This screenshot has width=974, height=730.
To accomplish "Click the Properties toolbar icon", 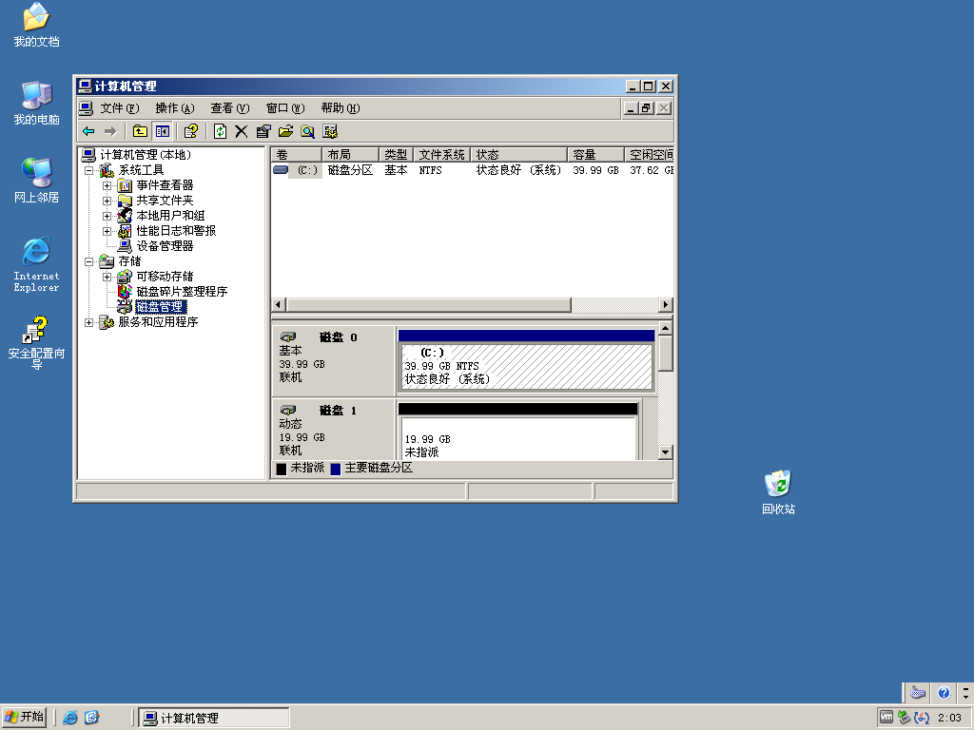I will [263, 131].
